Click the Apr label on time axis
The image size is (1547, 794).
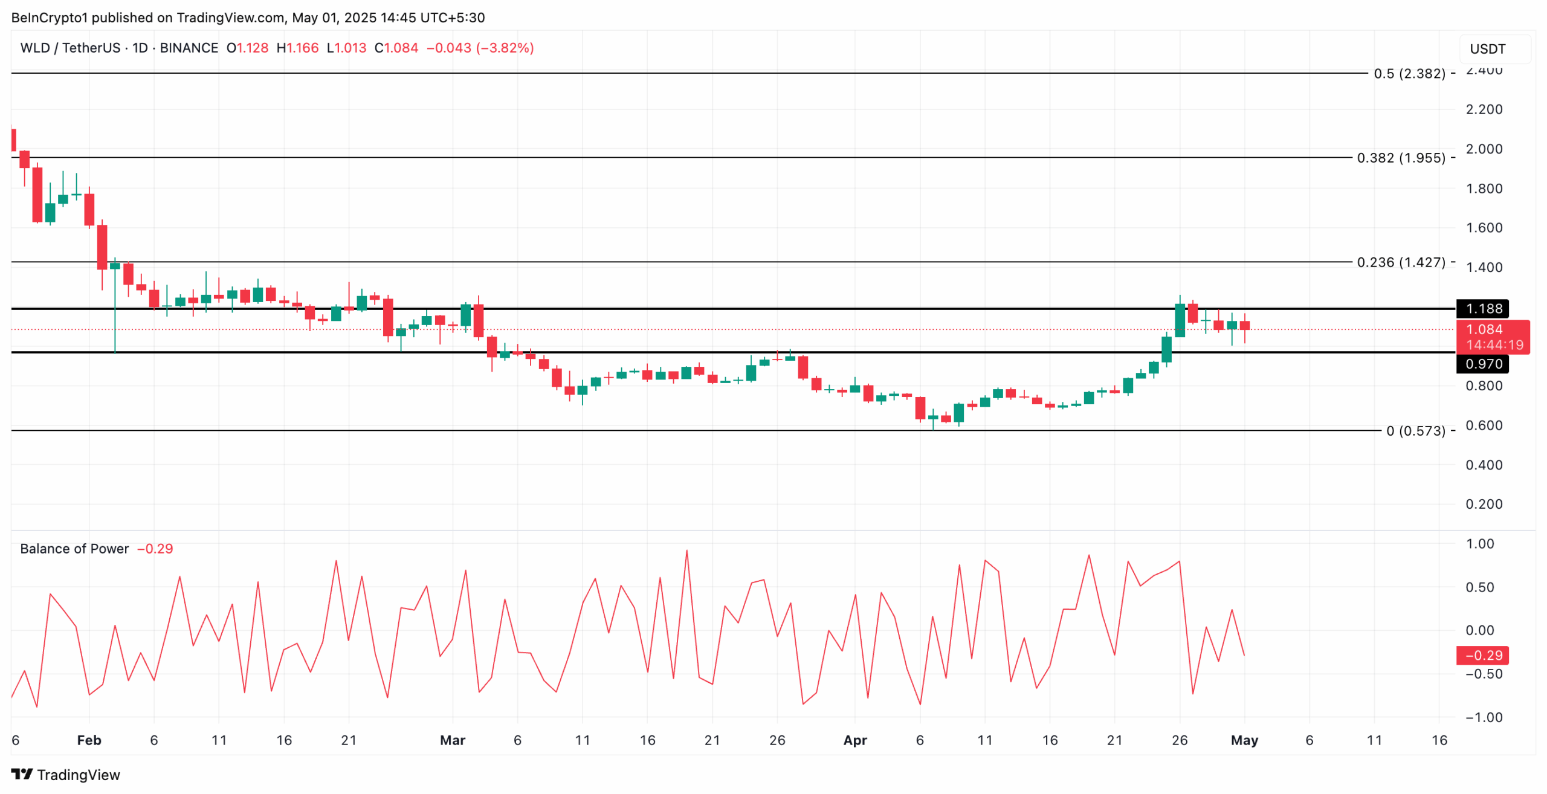coord(855,740)
